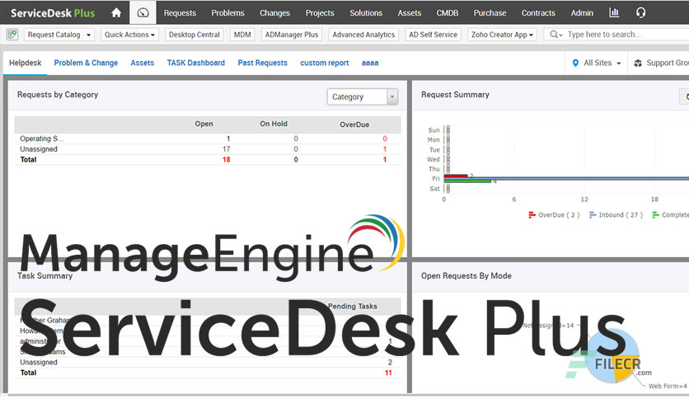Viewport: 689px width, 399px height.
Task: Open the Dashboard gauge icon
Action: (143, 12)
